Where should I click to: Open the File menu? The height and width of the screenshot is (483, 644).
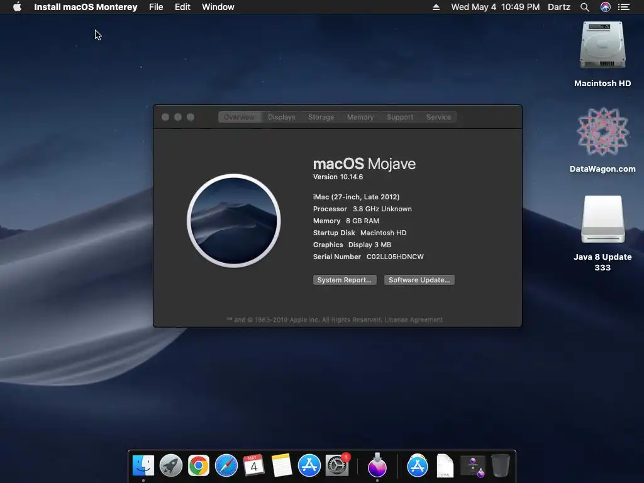point(156,7)
